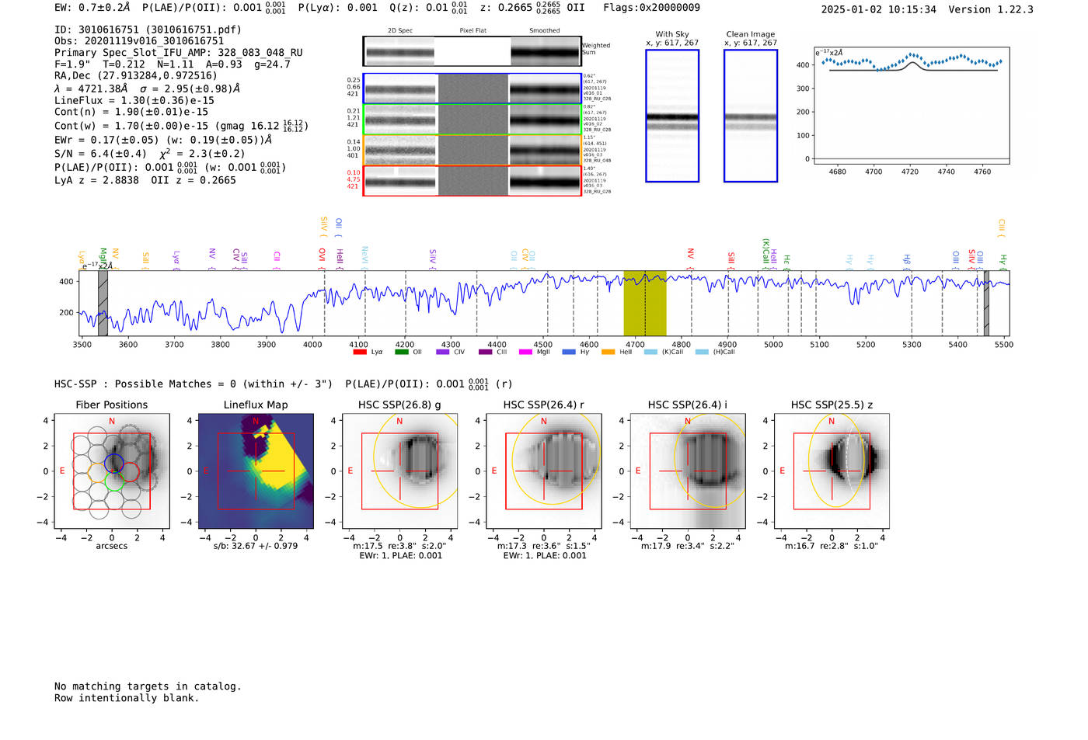Click the 'ID: 3010616751' text line
The width and height of the screenshot is (1088, 740).
pyautogui.click(x=148, y=30)
